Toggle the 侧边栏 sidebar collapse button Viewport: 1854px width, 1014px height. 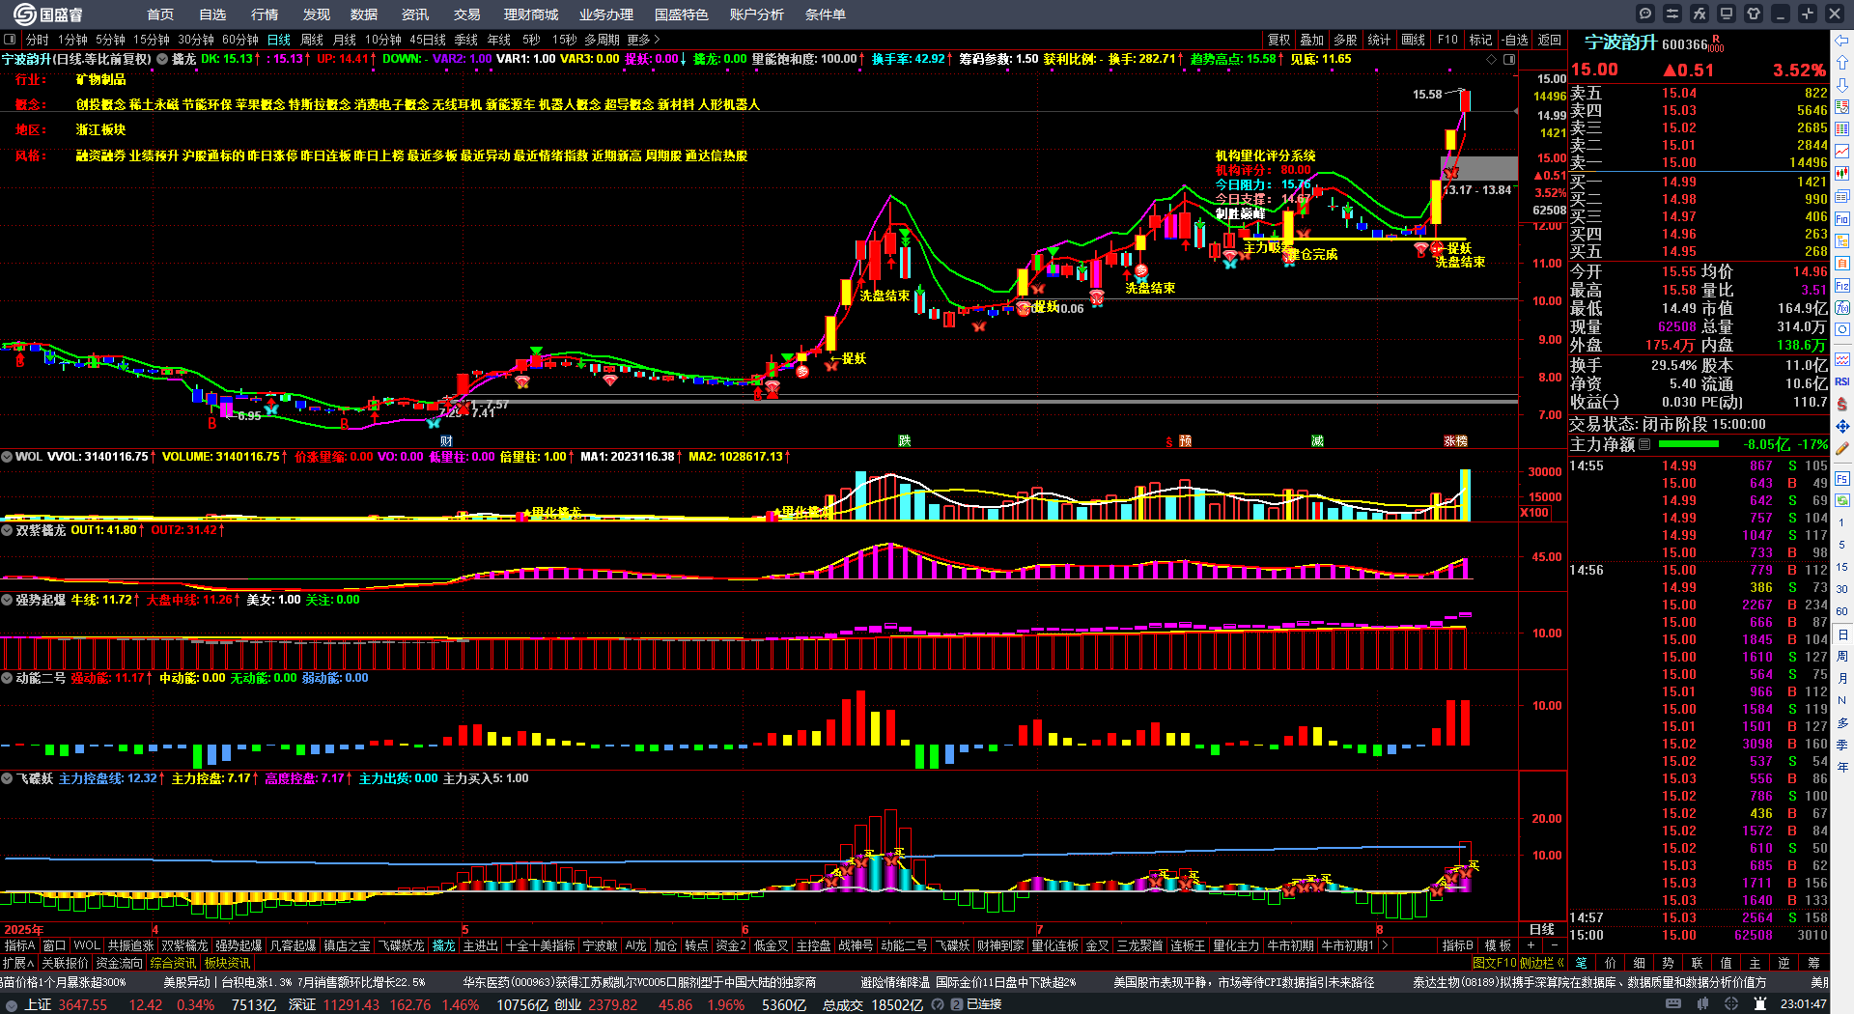pyautogui.click(x=1541, y=963)
